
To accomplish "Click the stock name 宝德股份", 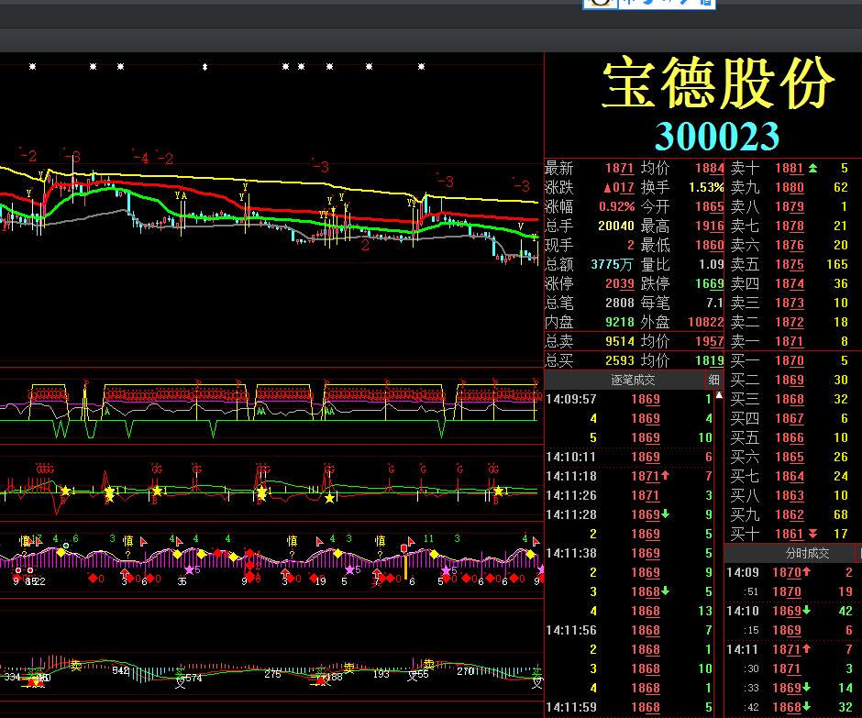I will tap(717, 83).
